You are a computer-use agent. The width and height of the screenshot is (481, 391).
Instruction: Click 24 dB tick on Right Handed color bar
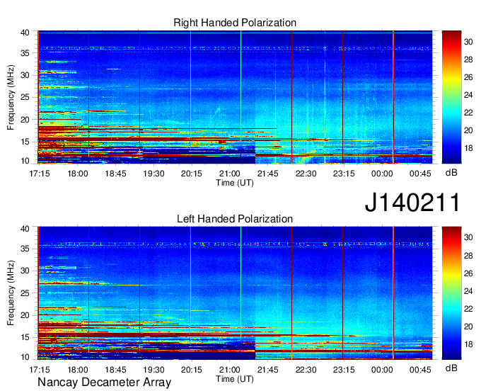pos(468,95)
